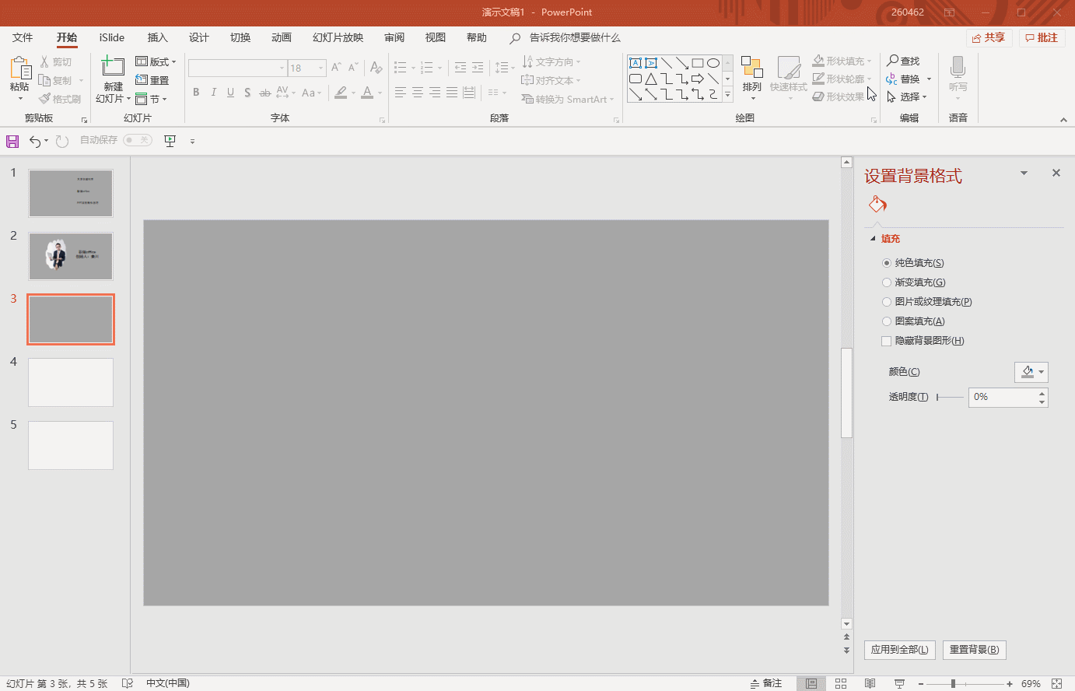The height and width of the screenshot is (691, 1075).
Task: Click the Undo arrow icon
Action: pyautogui.click(x=35, y=141)
